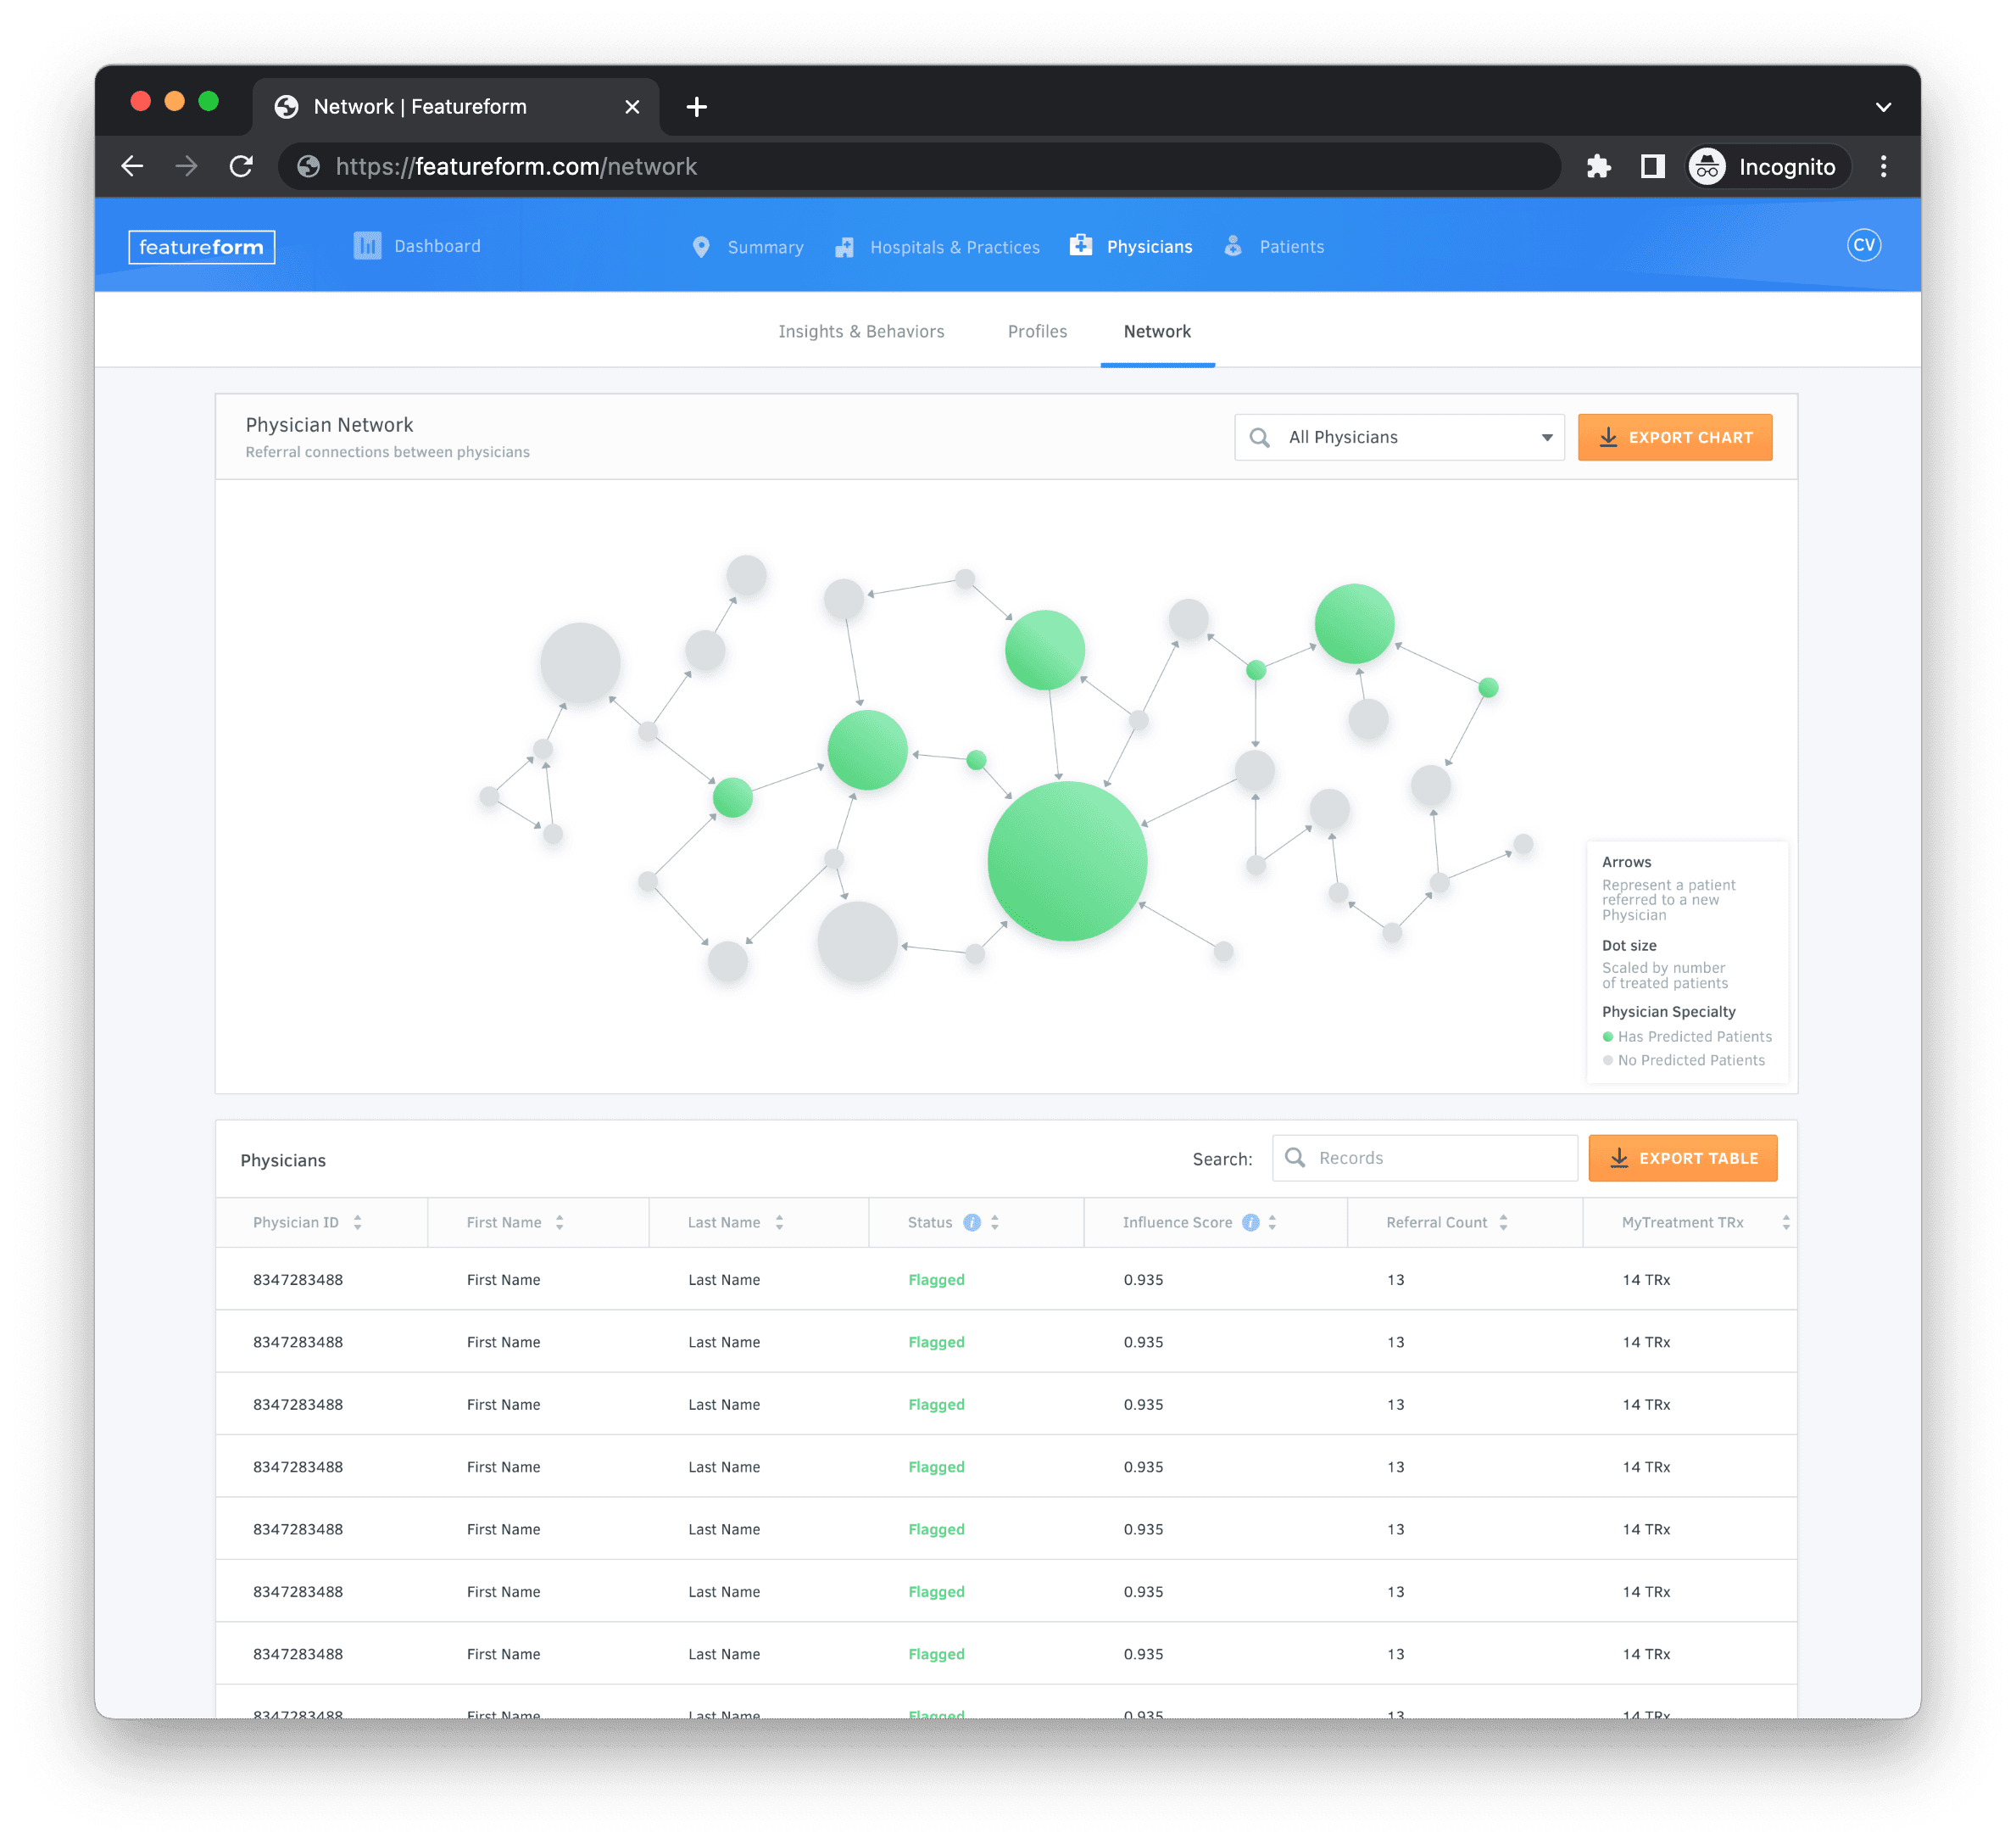Open the CV user avatar
The image size is (2016, 1844).
1863,245
